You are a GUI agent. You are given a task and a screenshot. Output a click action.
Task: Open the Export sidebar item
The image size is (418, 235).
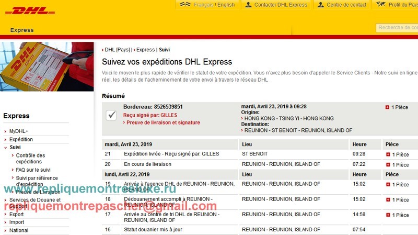[17, 214]
